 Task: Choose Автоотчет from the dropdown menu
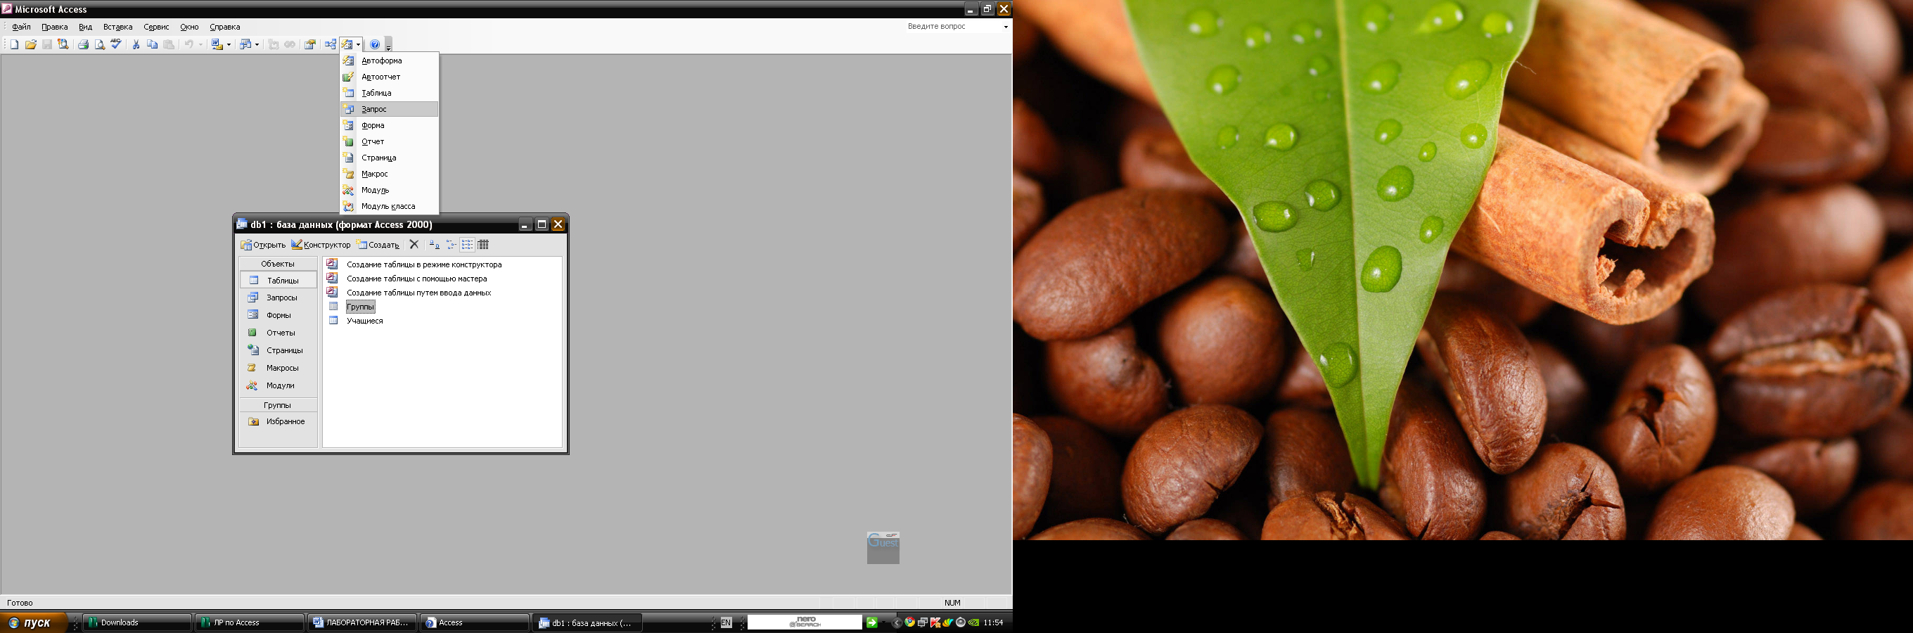(x=389, y=77)
